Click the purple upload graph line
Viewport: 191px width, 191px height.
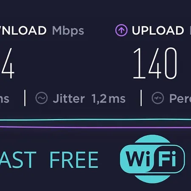tap(95, 127)
